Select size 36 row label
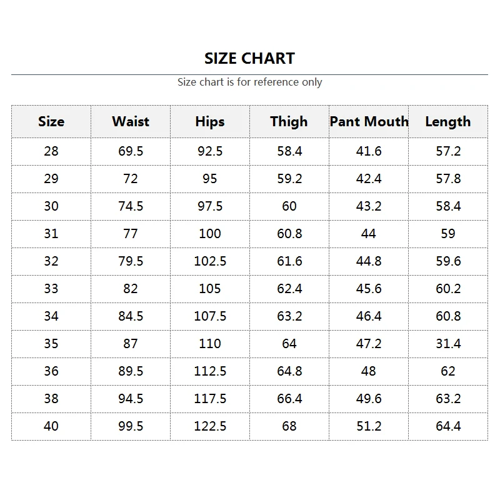Image resolution: width=500 pixels, height=500 pixels. [x=51, y=371]
